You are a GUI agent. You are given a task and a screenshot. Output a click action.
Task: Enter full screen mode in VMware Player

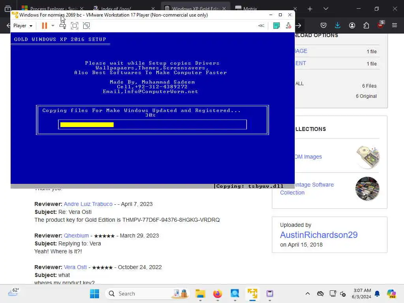75,26
